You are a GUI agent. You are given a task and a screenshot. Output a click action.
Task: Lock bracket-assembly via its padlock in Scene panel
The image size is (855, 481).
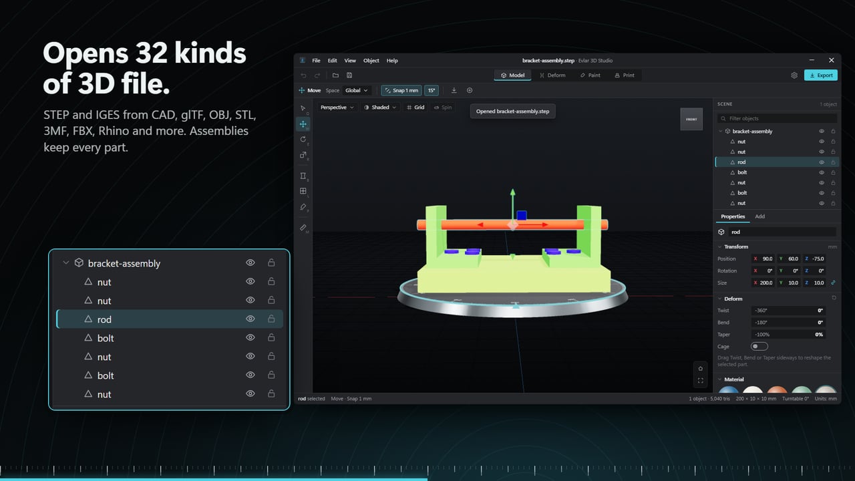click(x=833, y=132)
